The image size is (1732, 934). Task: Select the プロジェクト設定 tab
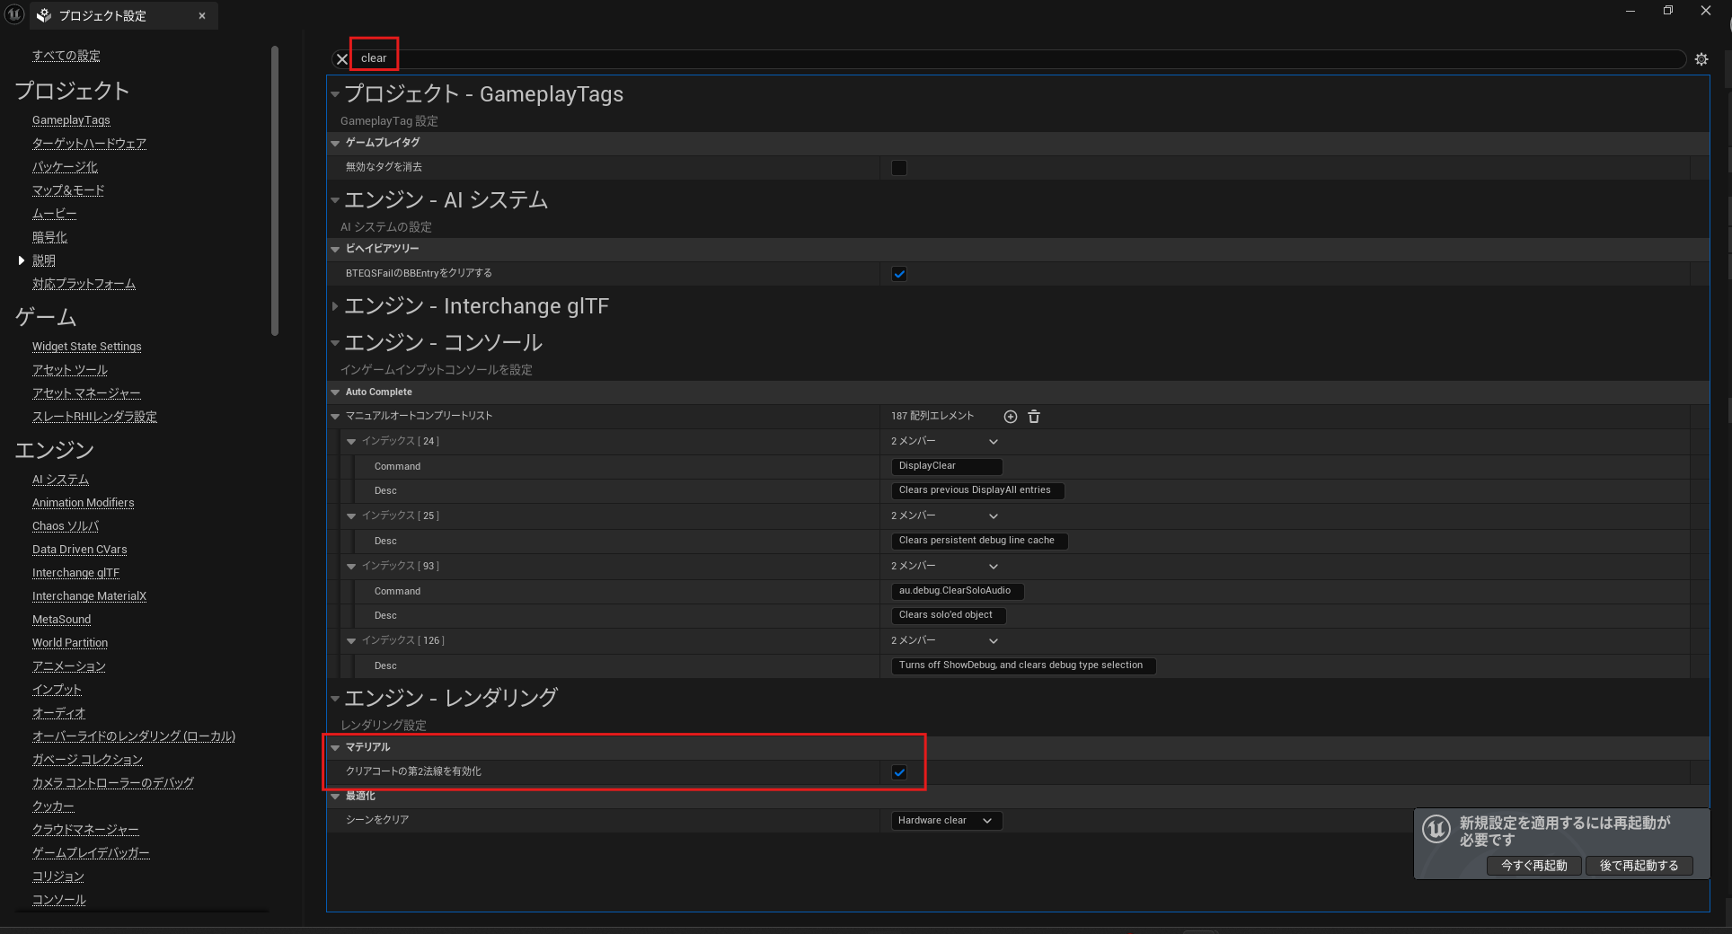tap(102, 16)
